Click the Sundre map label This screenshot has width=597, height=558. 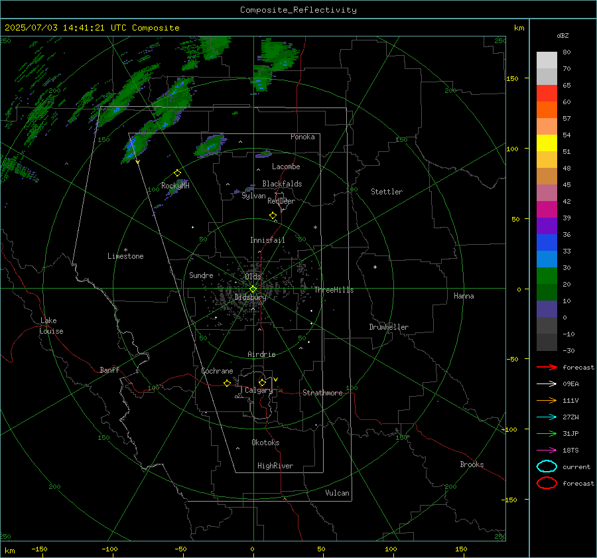click(201, 275)
